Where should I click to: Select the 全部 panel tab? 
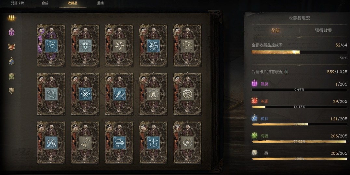coord(275,30)
